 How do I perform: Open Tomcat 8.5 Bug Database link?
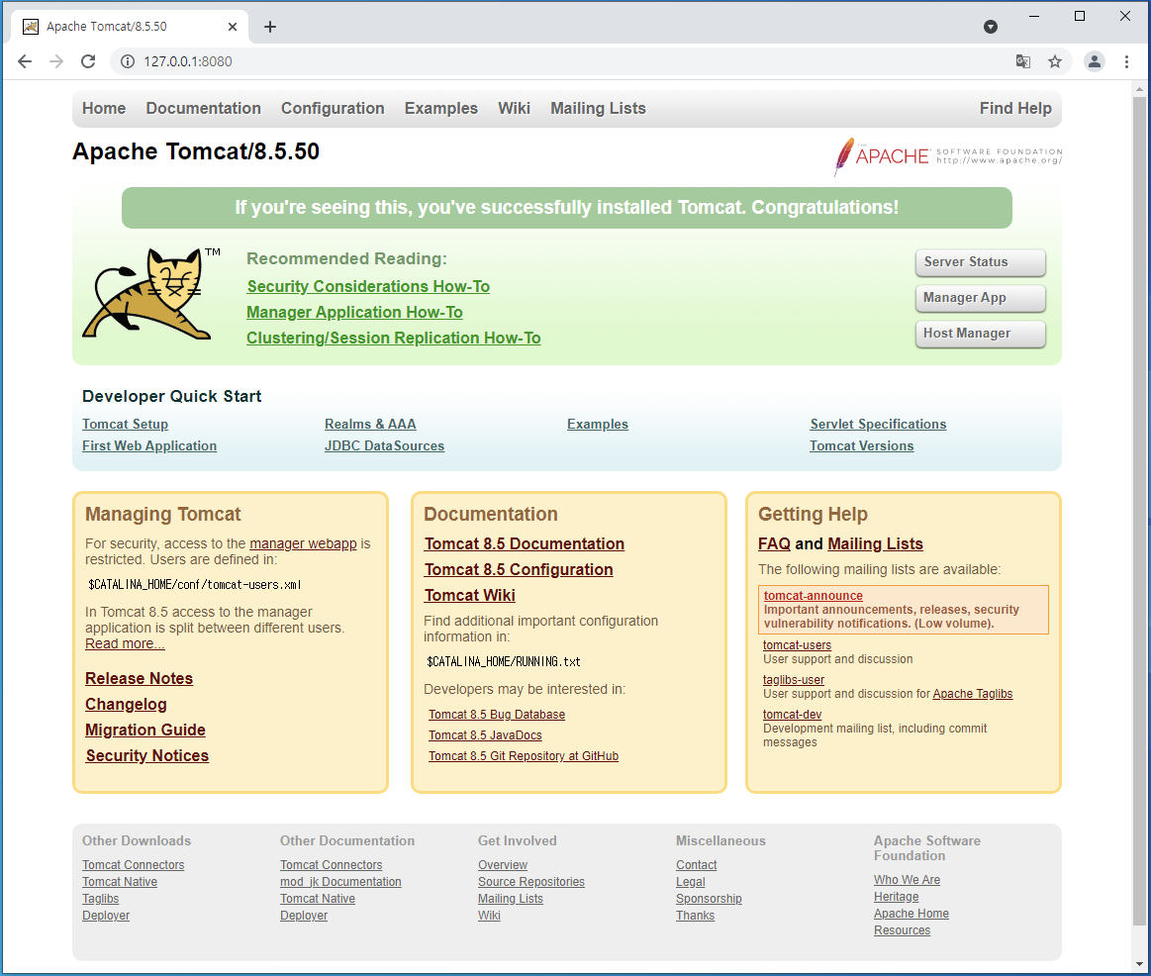click(497, 715)
